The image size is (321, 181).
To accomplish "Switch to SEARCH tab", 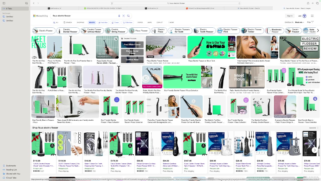I will coord(68,22).
